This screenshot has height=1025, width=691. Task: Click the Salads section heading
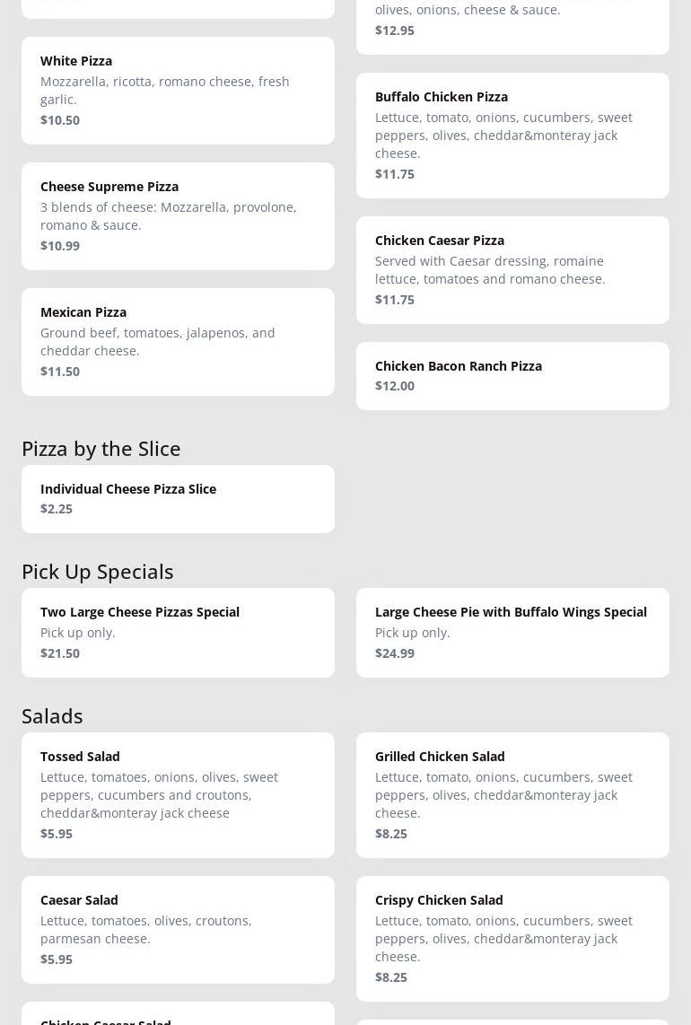(x=52, y=715)
